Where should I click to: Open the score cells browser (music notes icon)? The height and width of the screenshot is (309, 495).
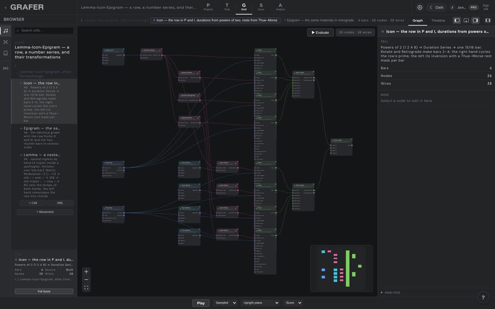[5, 31]
